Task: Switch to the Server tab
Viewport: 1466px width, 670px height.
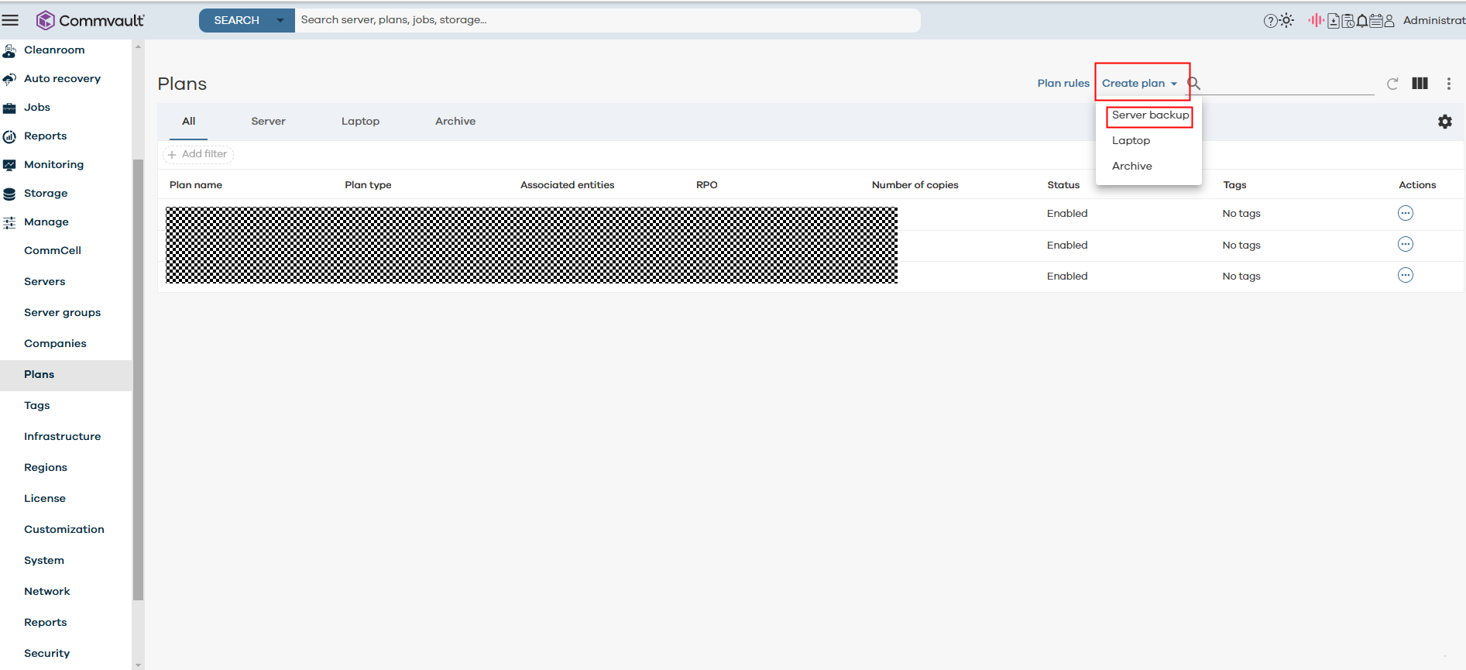Action: click(268, 122)
